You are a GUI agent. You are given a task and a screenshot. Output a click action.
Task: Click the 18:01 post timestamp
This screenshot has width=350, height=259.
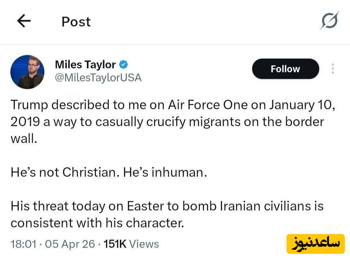(23, 244)
